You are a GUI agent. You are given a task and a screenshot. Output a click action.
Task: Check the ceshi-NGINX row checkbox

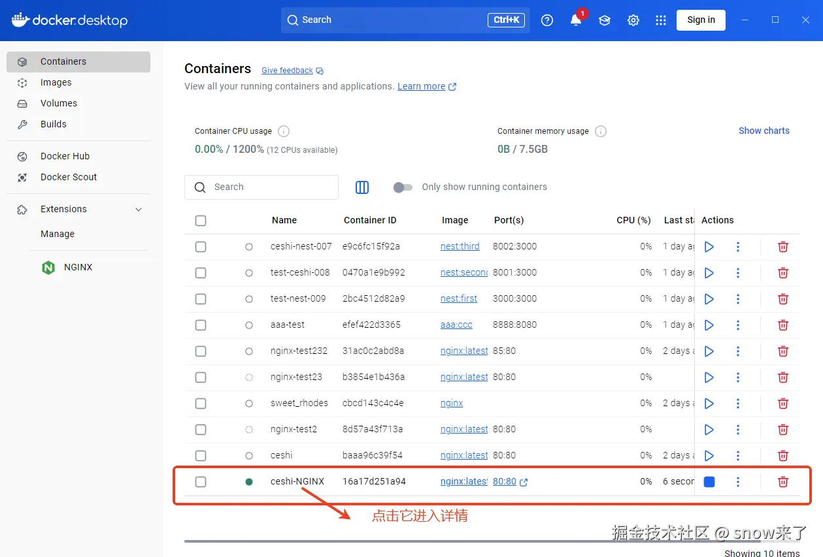click(201, 482)
